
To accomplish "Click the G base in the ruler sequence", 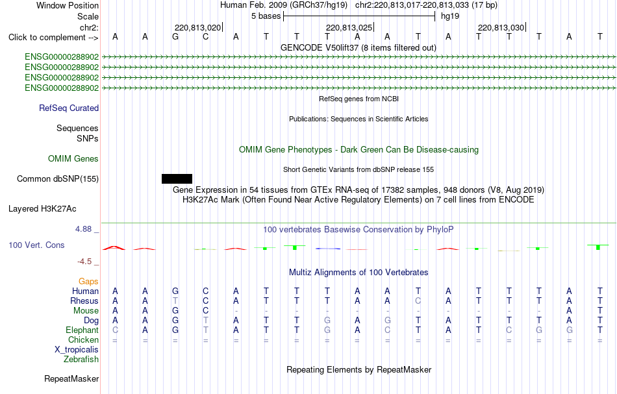I will tap(175, 36).
